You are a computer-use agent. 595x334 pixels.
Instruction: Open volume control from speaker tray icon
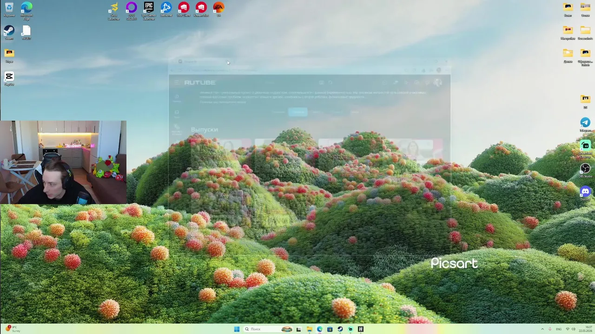(574, 329)
